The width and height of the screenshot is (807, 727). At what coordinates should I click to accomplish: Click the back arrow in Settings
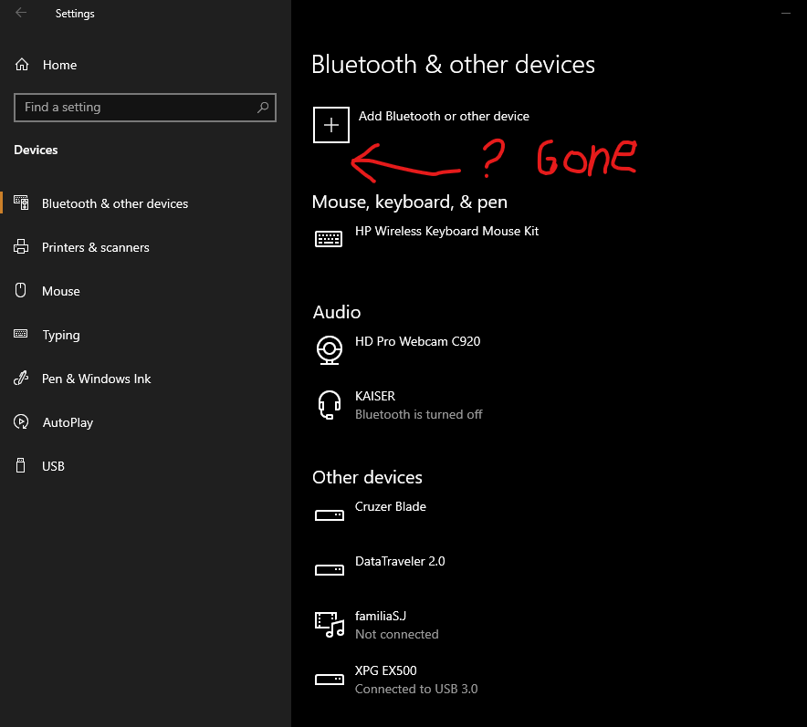(x=21, y=13)
